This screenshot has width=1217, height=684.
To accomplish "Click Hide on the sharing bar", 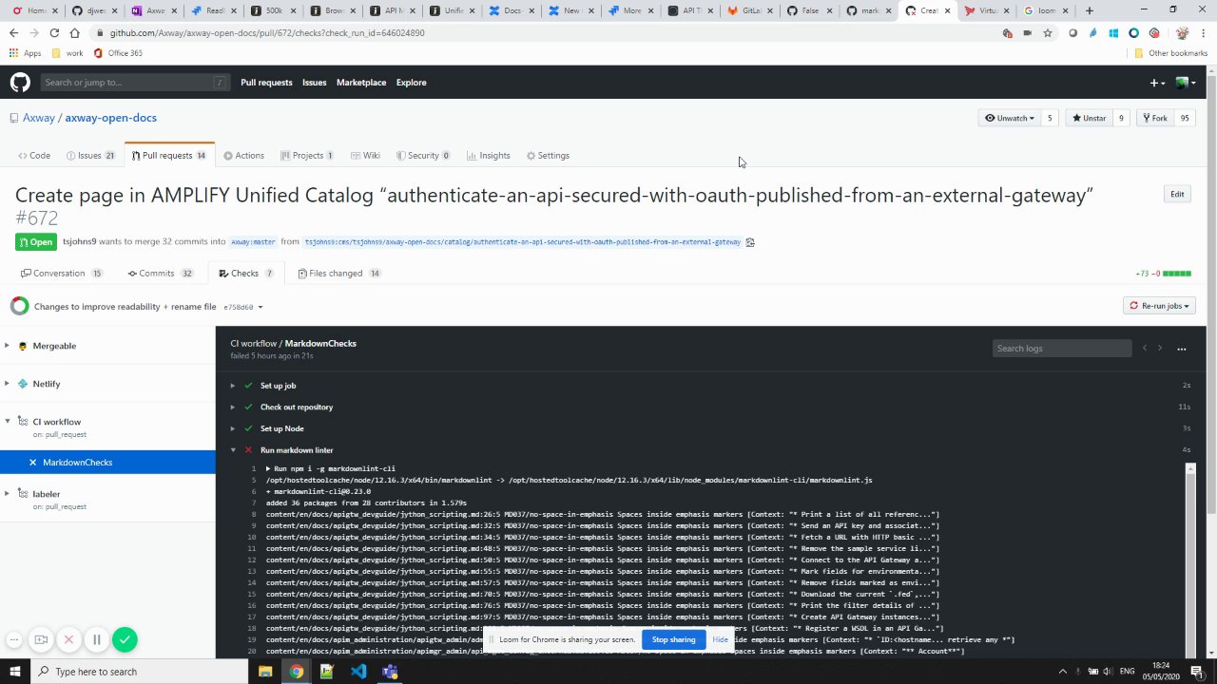I will (721, 639).
